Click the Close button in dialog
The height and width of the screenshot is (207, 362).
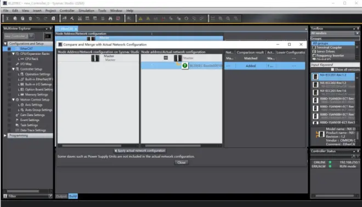click(181, 163)
